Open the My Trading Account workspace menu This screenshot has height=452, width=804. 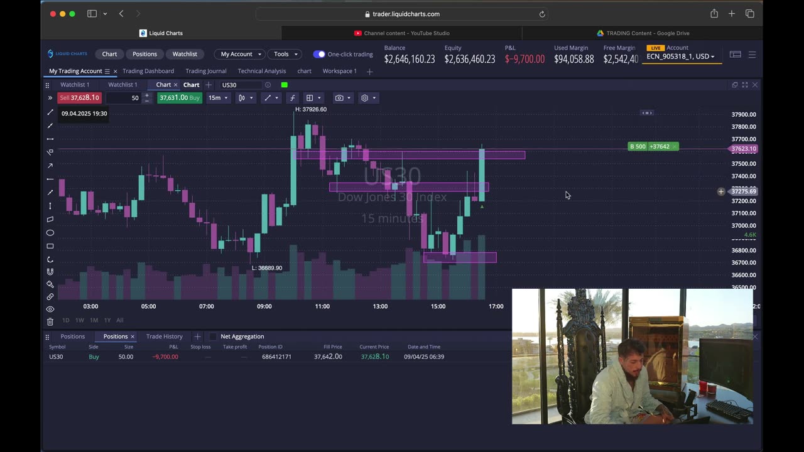point(107,72)
